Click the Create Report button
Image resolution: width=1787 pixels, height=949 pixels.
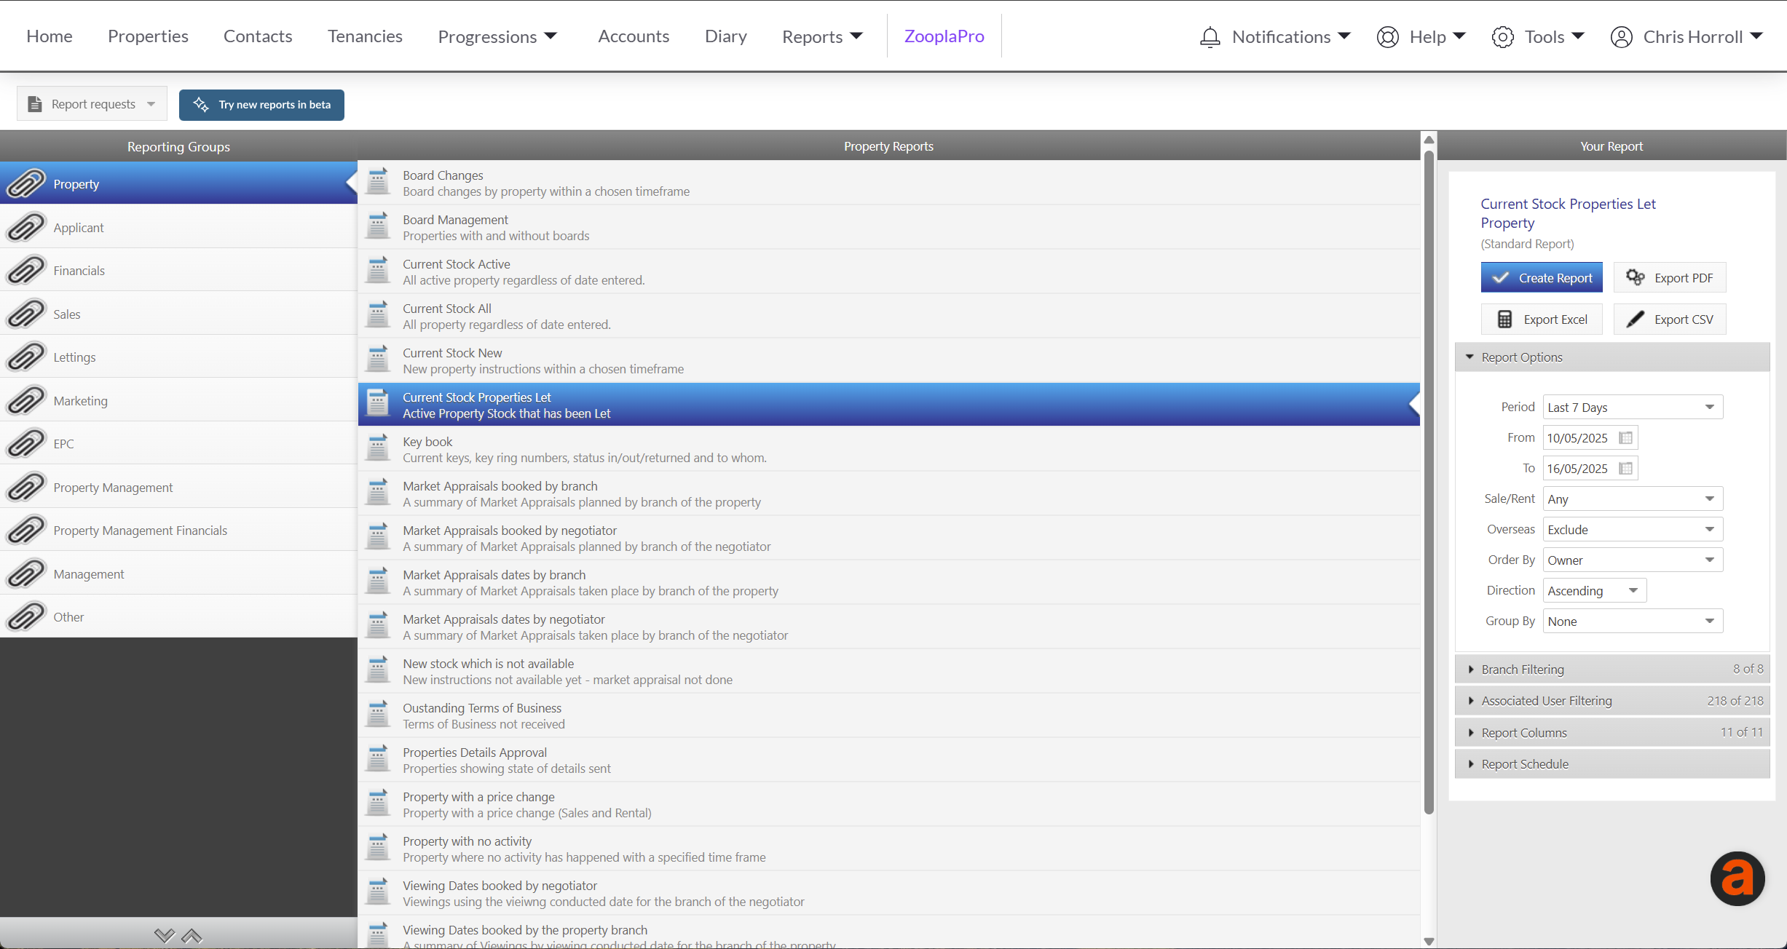click(x=1542, y=277)
